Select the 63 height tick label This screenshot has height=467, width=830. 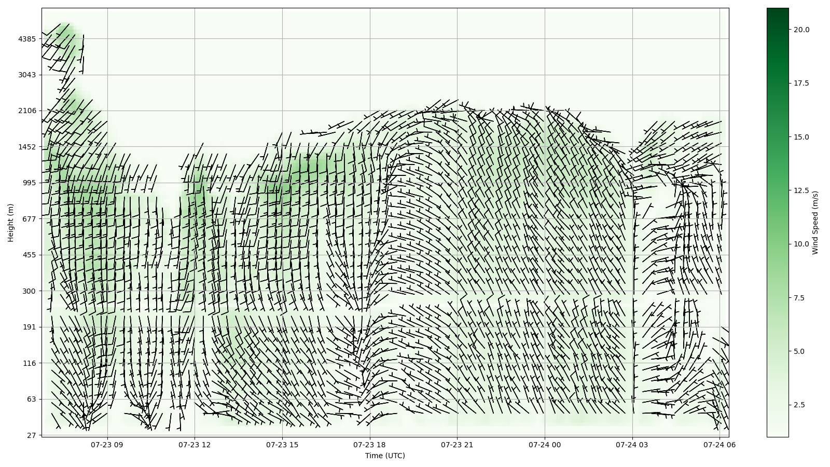[31, 399]
